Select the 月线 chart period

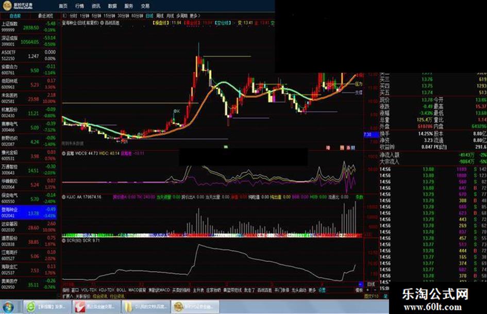coord(170,16)
